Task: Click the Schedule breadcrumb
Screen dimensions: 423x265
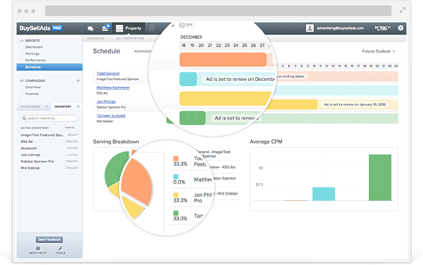Action: coord(95,39)
